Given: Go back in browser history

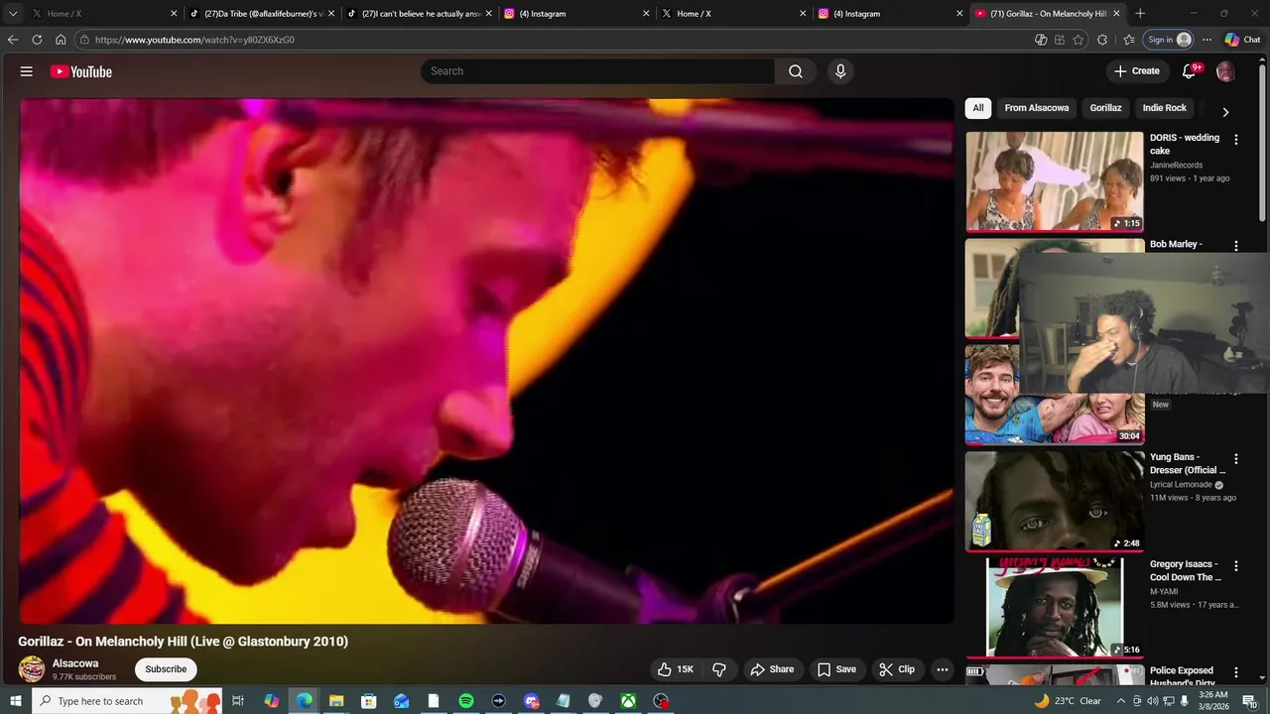Looking at the screenshot, I should pyautogui.click(x=13, y=40).
